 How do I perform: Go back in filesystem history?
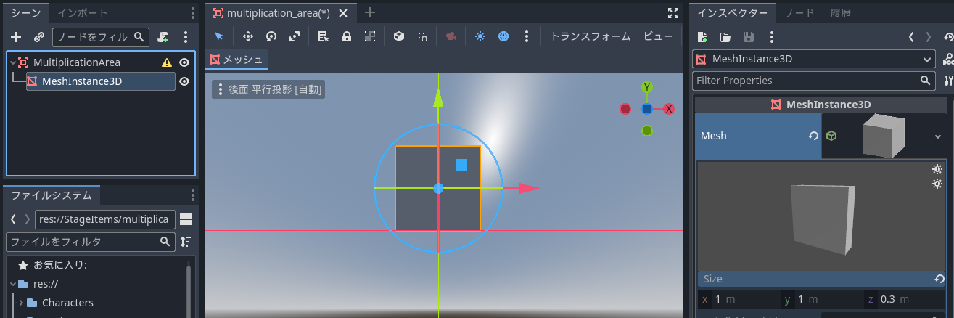(x=13, y=219)
